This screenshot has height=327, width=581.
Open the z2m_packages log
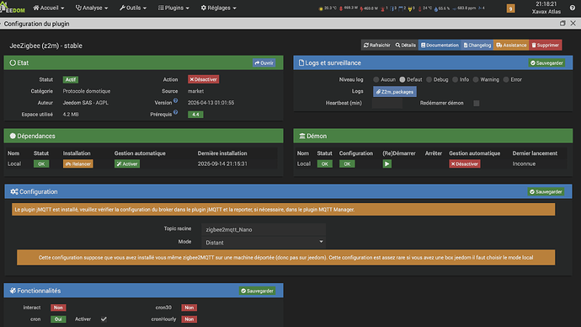coord(395,92)
